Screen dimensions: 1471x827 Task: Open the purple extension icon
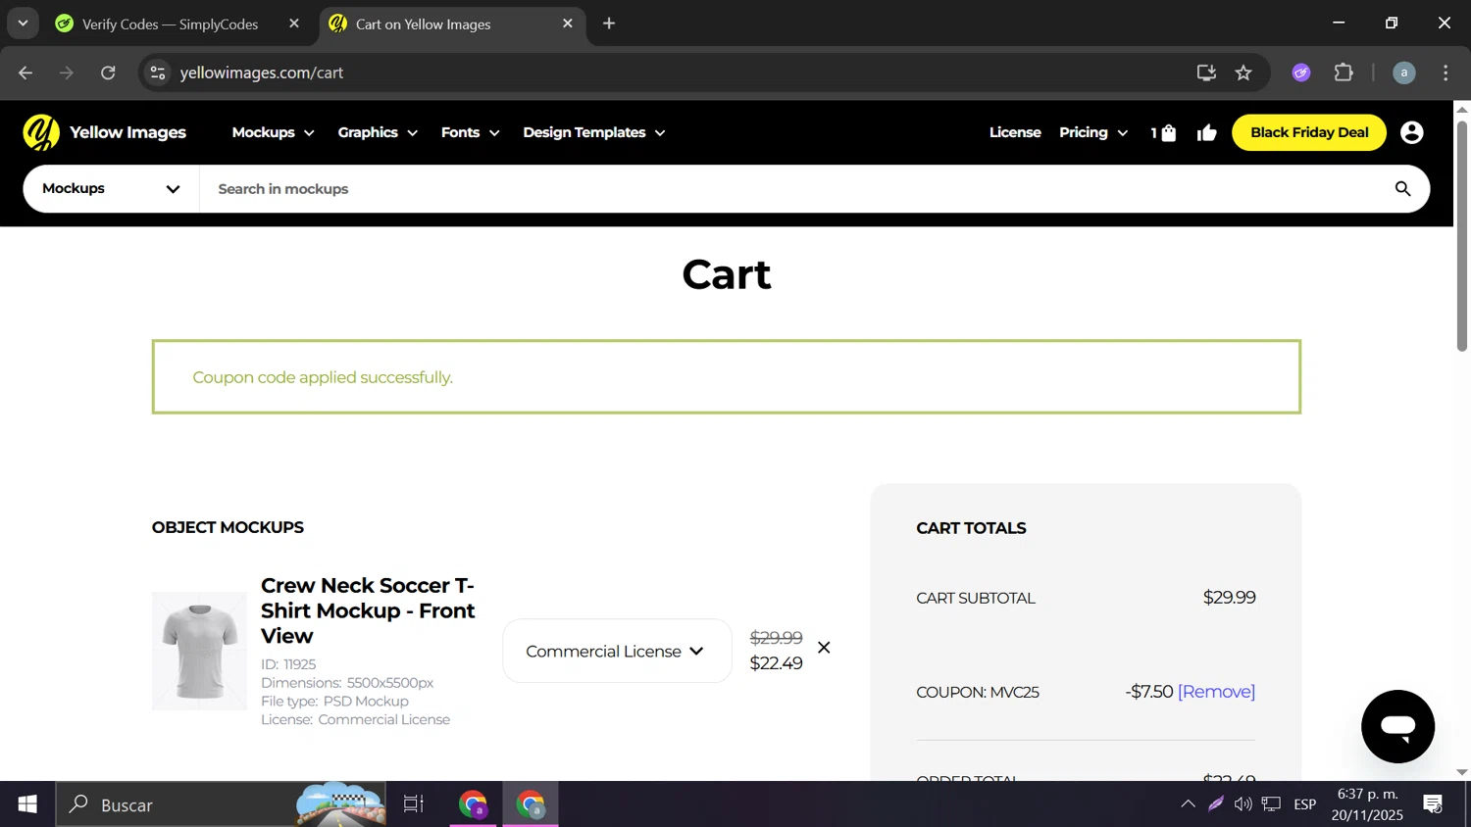tap(1301, 73)
